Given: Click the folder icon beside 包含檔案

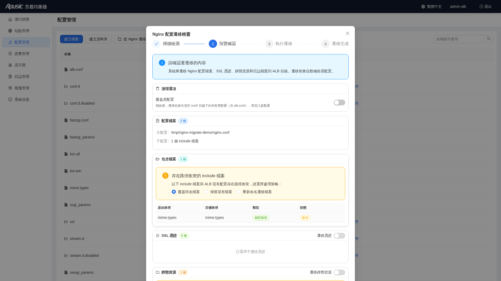Looking at the screenshot, I should [x=158, y=159].
